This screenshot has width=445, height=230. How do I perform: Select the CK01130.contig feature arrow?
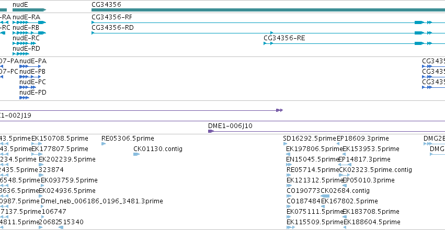point(136,154)
